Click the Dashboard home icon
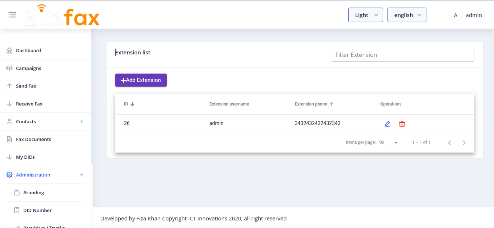 [x=10, y=51]
